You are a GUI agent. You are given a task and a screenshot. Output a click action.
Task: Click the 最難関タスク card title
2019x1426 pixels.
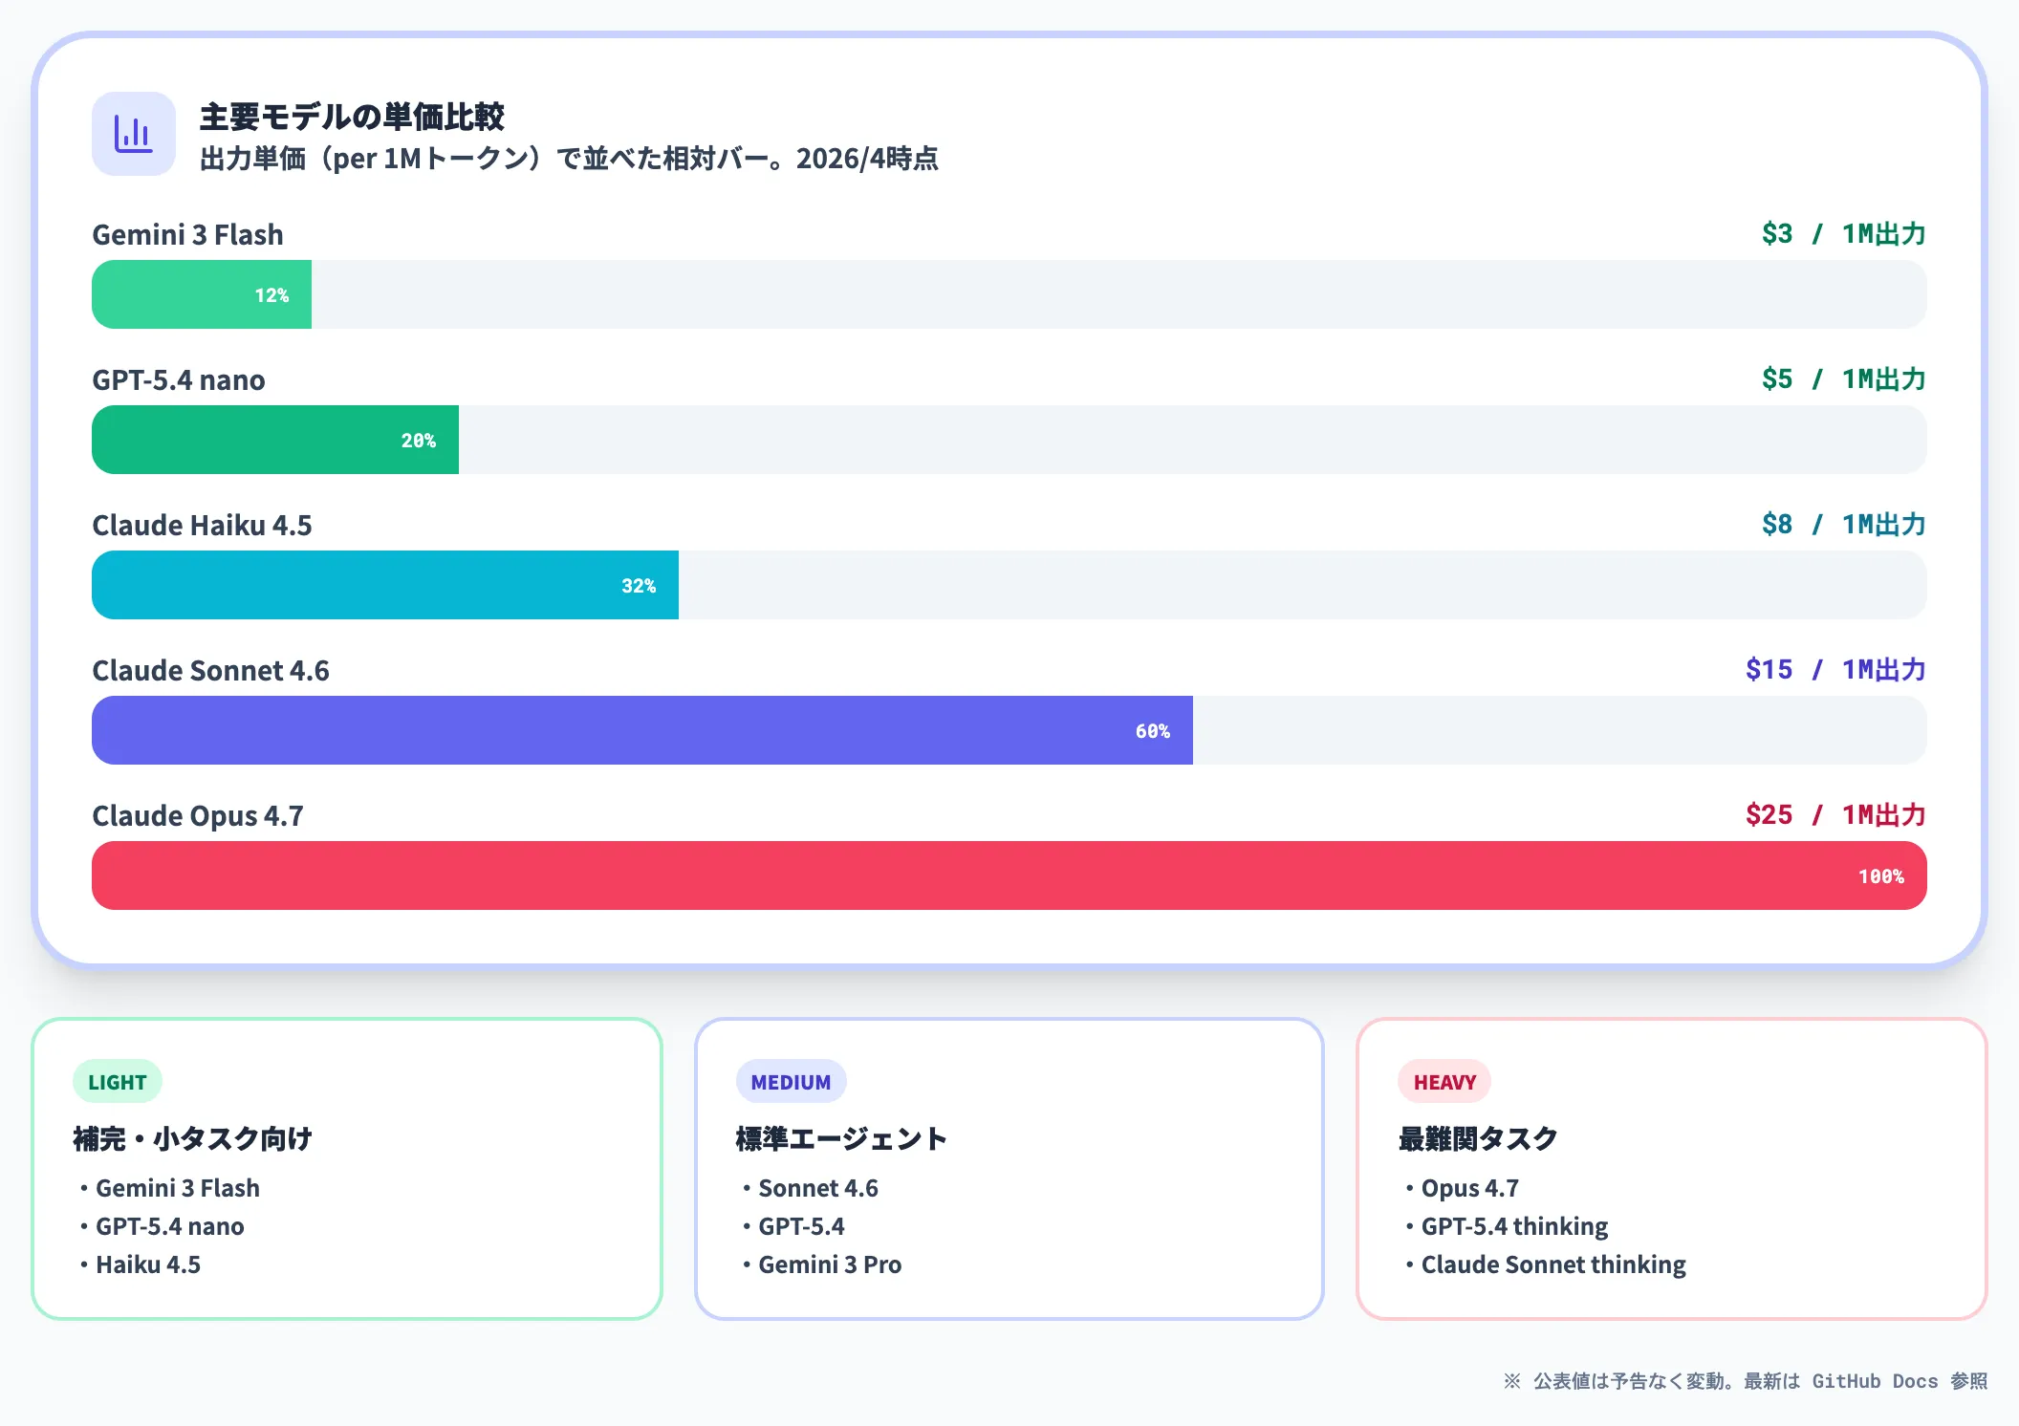tap(1478, 1138)
